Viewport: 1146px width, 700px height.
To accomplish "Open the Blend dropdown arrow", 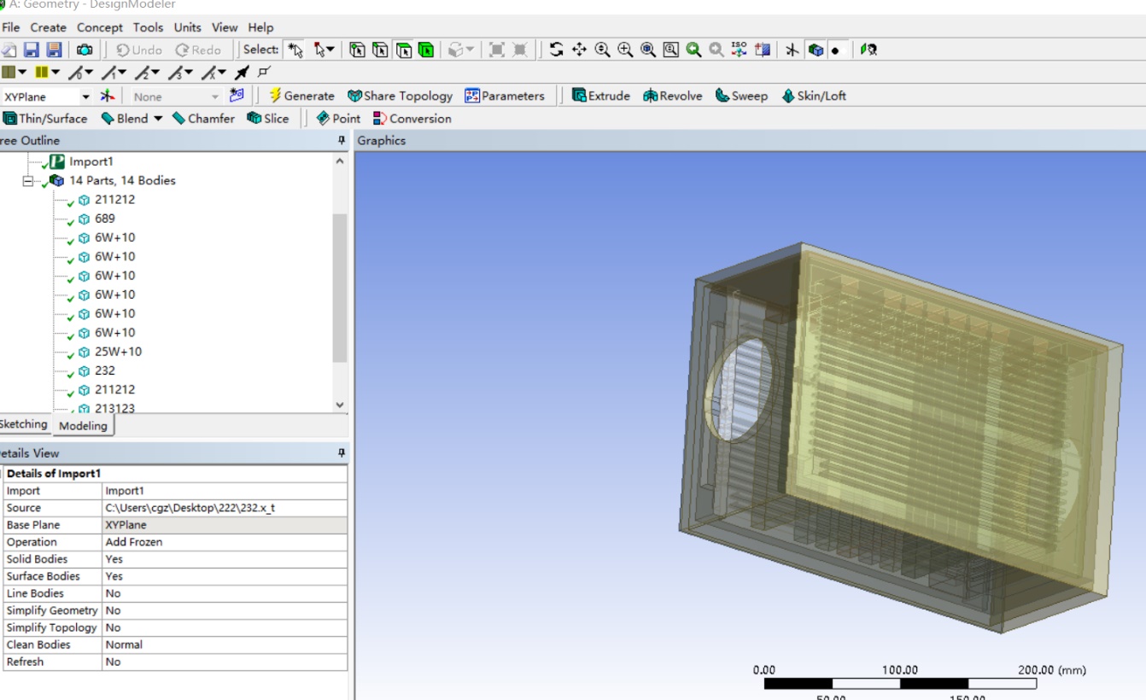I will (158, 119).
